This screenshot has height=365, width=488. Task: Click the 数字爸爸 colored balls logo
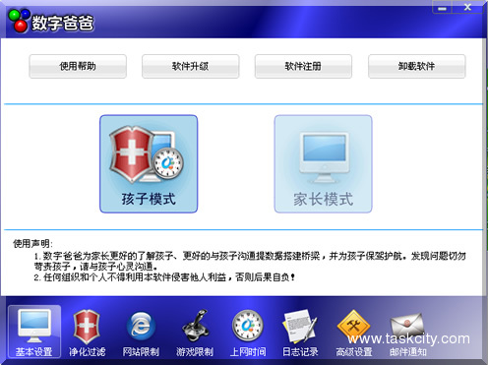(19, 21)
